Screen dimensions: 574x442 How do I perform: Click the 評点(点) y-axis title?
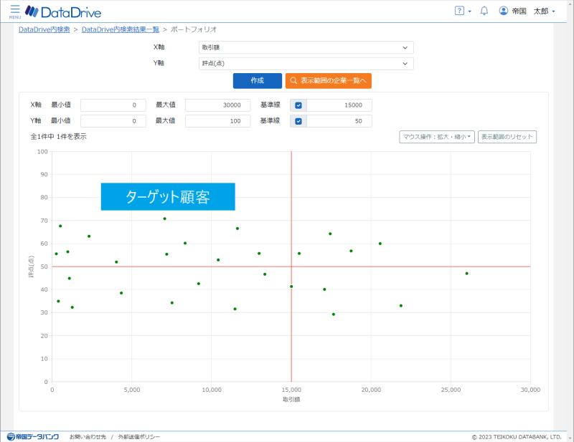[32, 266]
